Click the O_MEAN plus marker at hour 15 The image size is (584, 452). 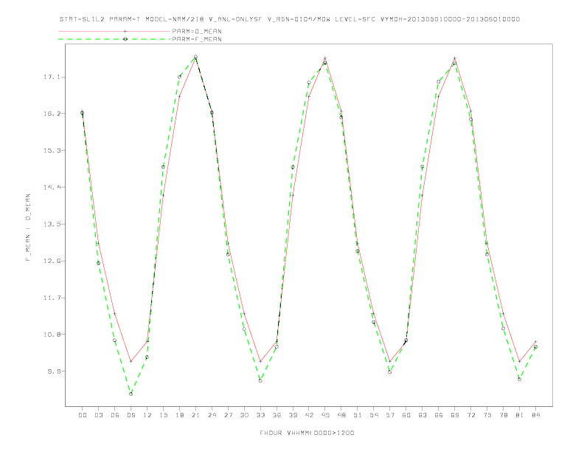(x=163, y=195)
